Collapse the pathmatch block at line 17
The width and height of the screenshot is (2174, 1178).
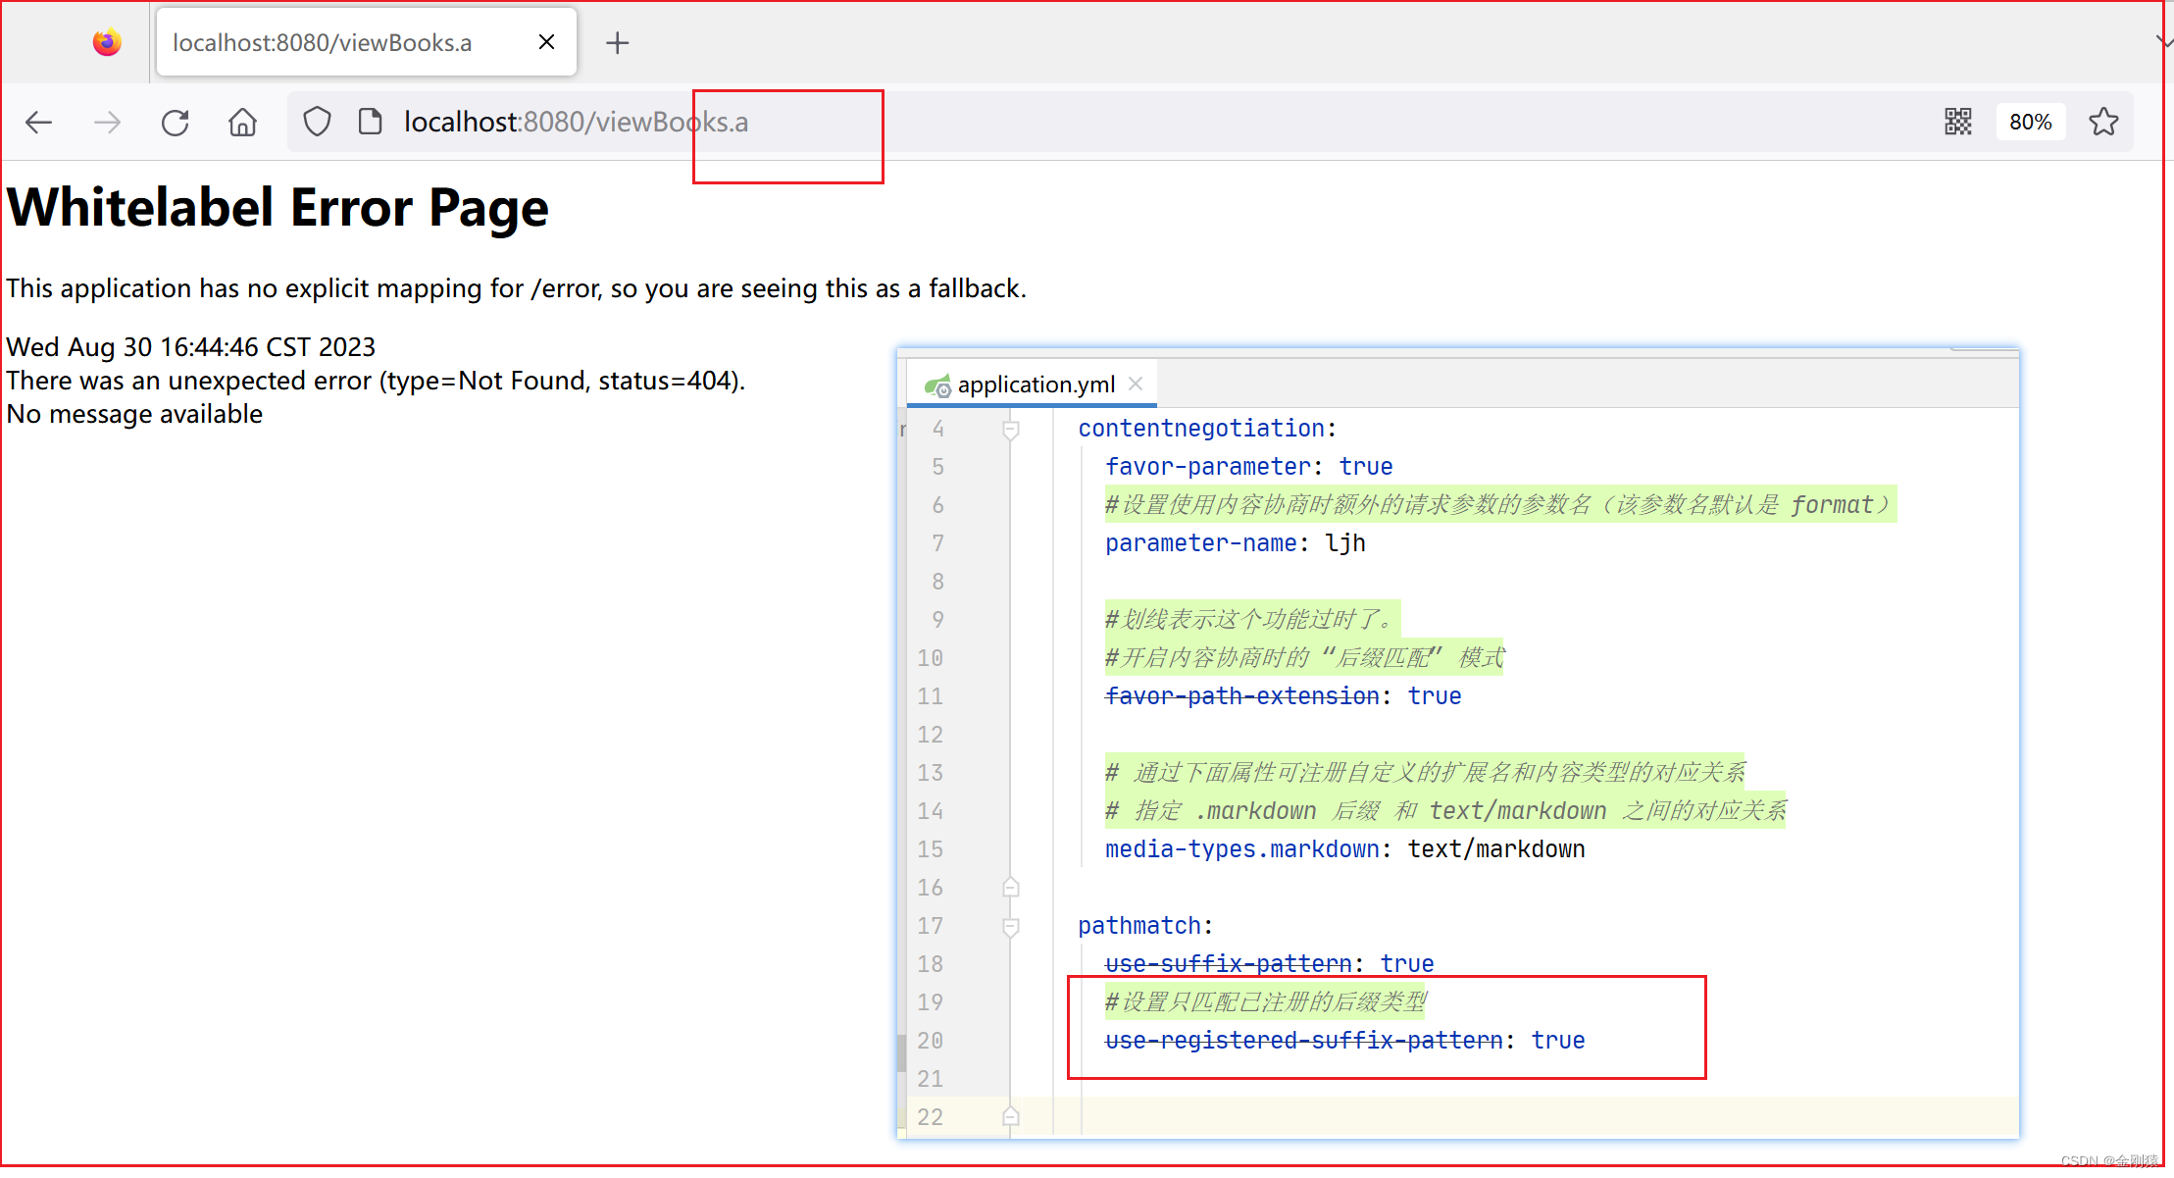[x=1011, y=926]
